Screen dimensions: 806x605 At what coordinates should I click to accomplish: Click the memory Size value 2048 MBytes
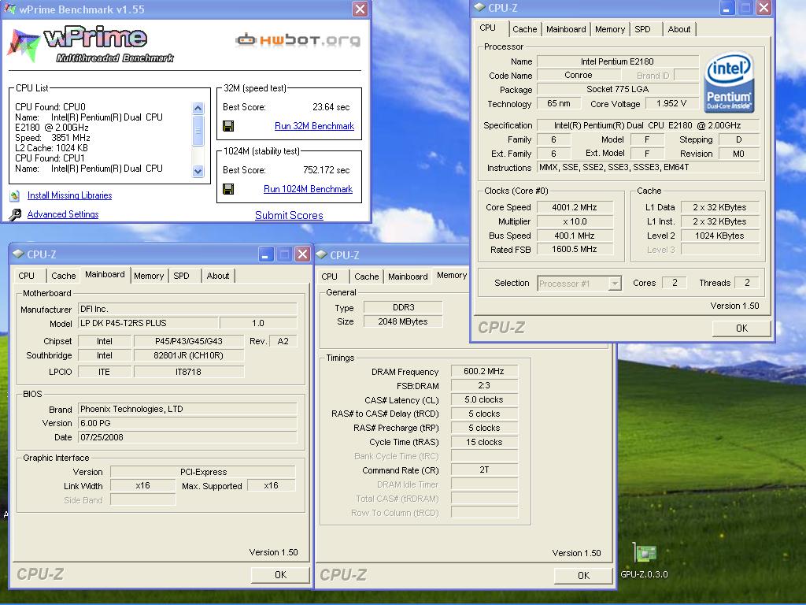click(403, 321)
